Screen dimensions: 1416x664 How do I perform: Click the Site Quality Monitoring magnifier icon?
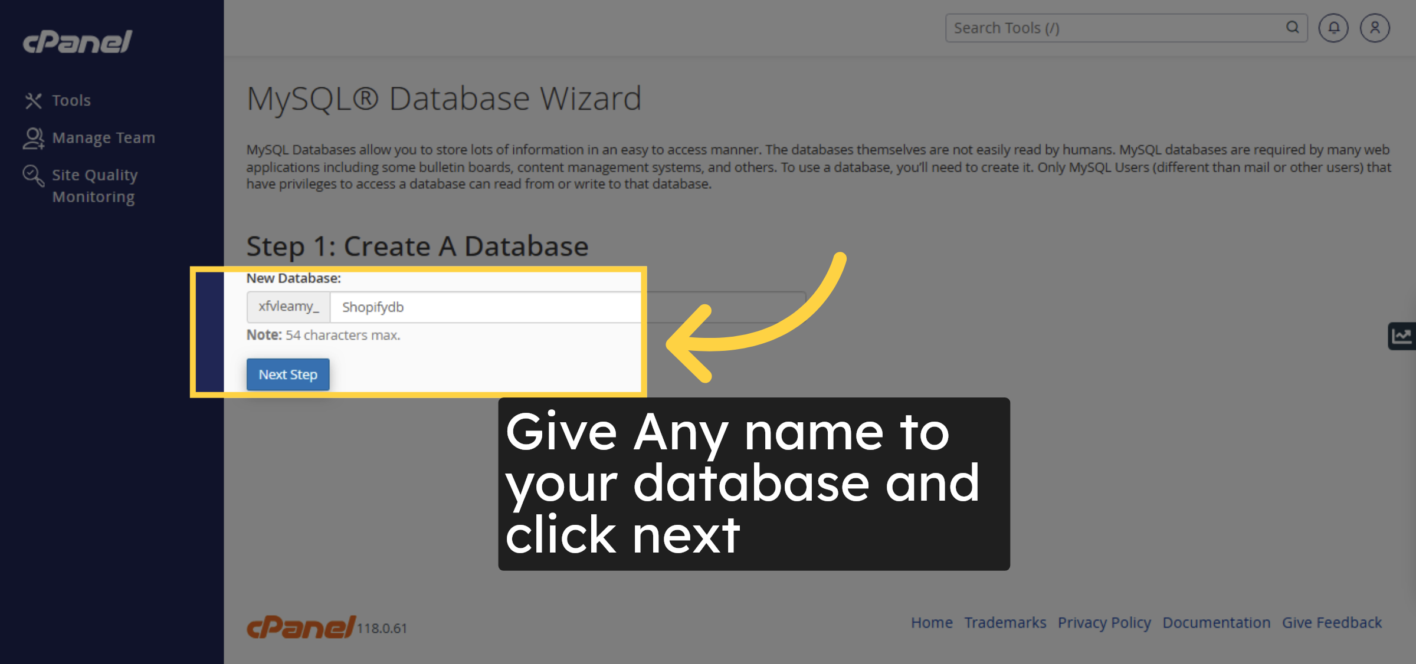33,175
